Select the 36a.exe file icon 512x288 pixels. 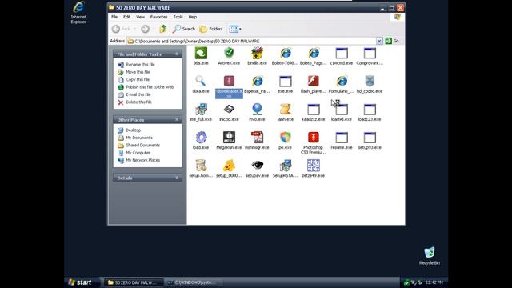click(201, 54)
